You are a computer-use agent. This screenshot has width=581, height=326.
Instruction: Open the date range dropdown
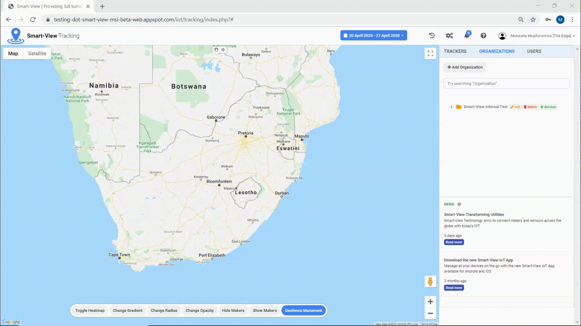point(373,35)
